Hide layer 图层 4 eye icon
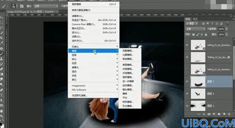Image resolution: width=235 pixels, height=128 pixels. pyautogui.click(x=187, y=94)
